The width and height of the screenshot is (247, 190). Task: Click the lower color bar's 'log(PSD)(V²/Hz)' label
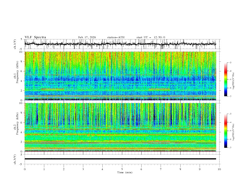(x=233, y=132)
